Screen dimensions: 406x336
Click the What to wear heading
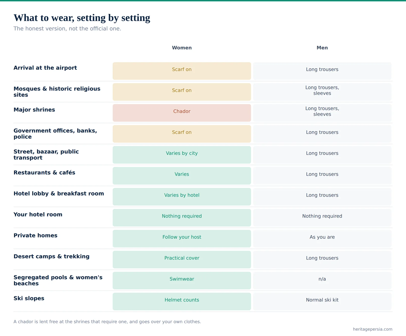(82, 18)
